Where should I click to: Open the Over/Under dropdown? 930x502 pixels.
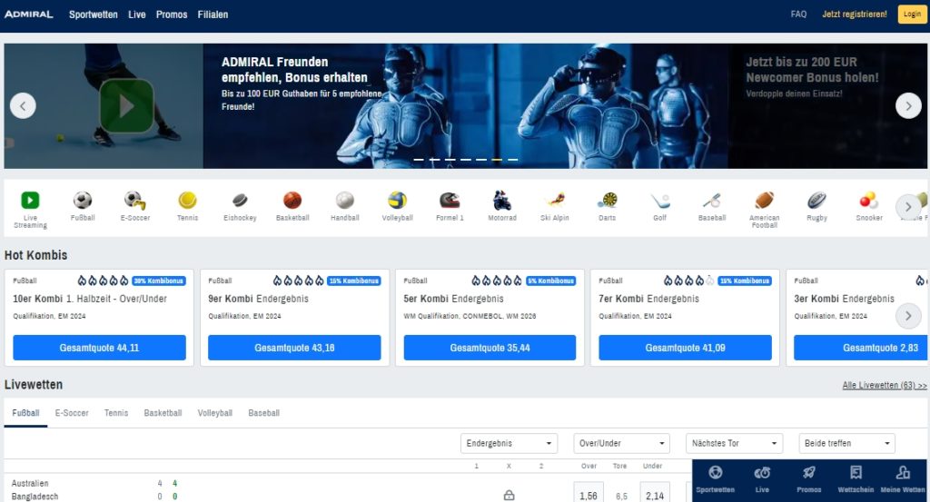point(621,443)
